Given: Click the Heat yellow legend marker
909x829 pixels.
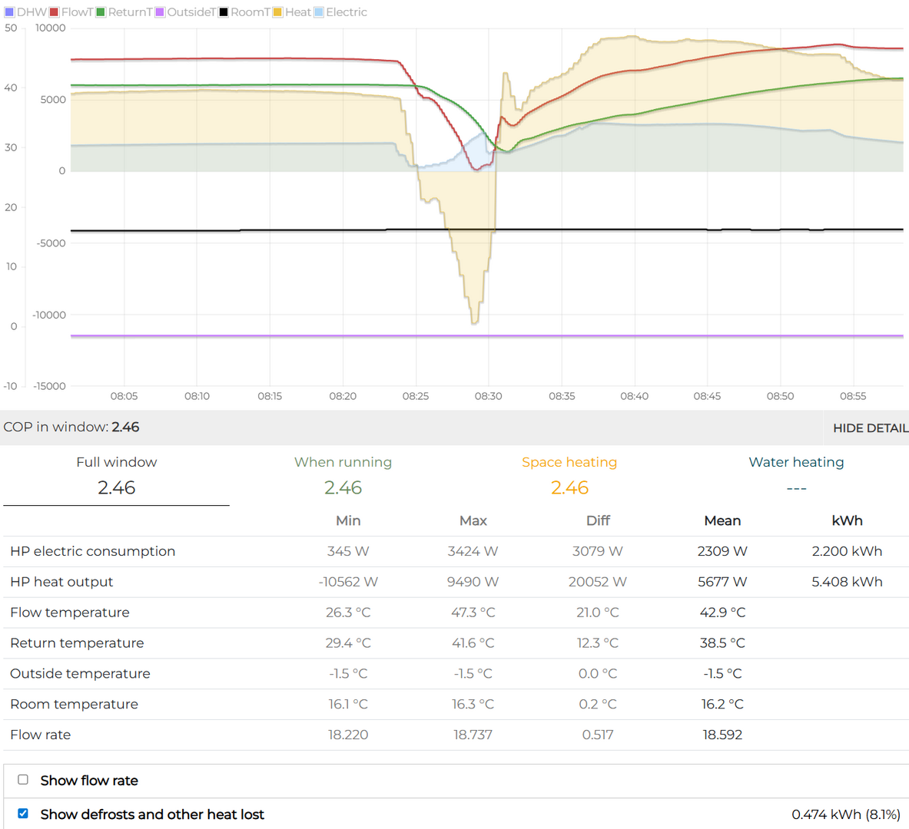Looking at the screenshot, I should click(278, 12).
